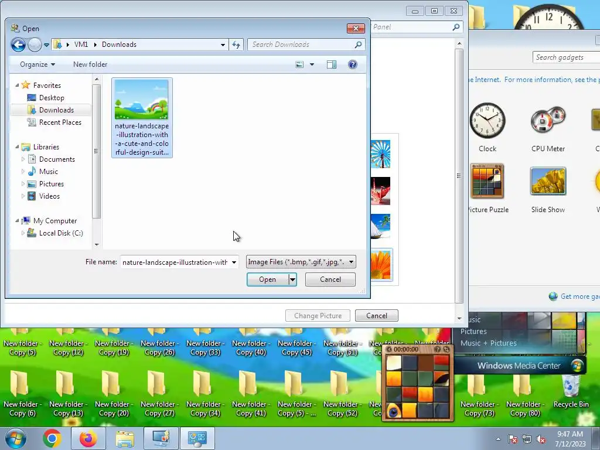The image size is (600, 450).
Task: Select Local Disk (C:)
Action: (x=60, y=233)
